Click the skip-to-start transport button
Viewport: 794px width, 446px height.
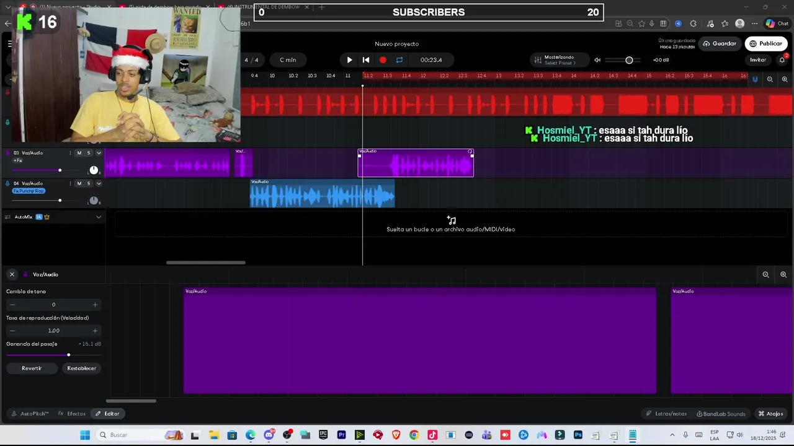(x=366, y=60)
